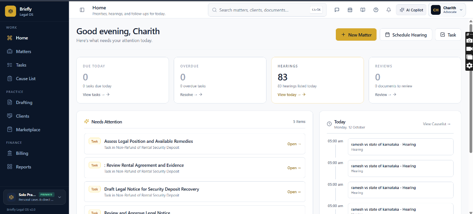Click the Schedule Hearing button
The image size is (473, 214).
(406, 35)
